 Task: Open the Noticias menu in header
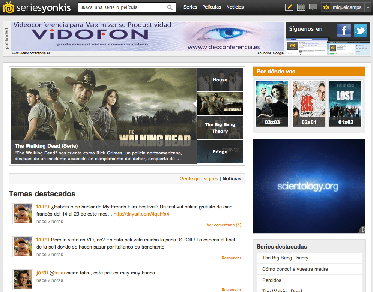tap(235, 7)
